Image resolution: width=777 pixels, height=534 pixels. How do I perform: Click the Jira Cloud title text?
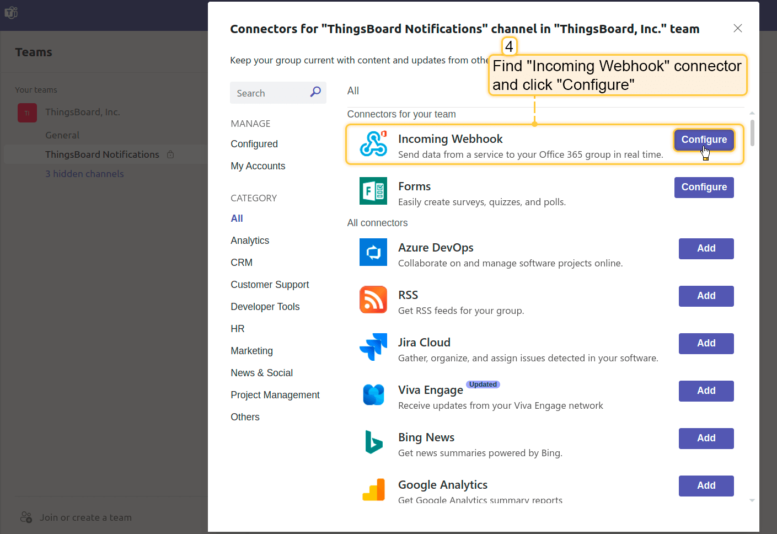click(424, 343)
